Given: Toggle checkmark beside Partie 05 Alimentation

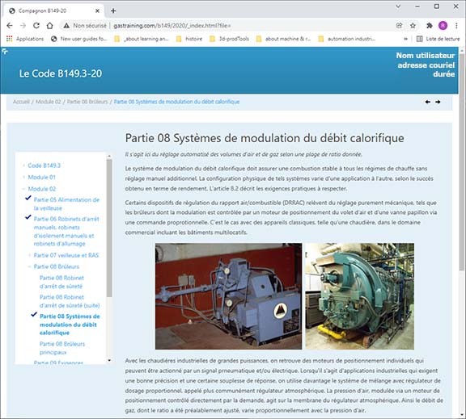Looking at the screenshot, I should pos(28,198).
